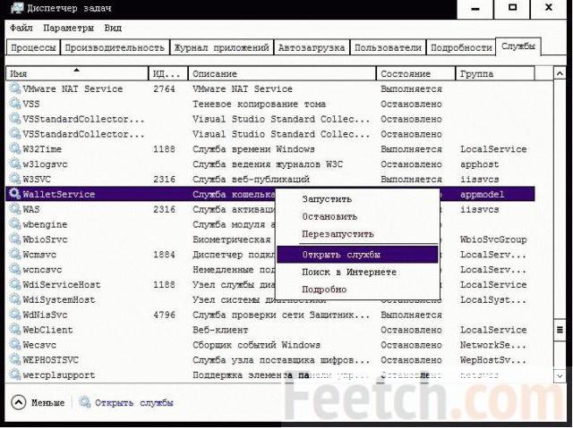Click the service icon beside wbengine
Image resolution: width=573 pixels, height=428 pixels.
(x=15, y=224)
